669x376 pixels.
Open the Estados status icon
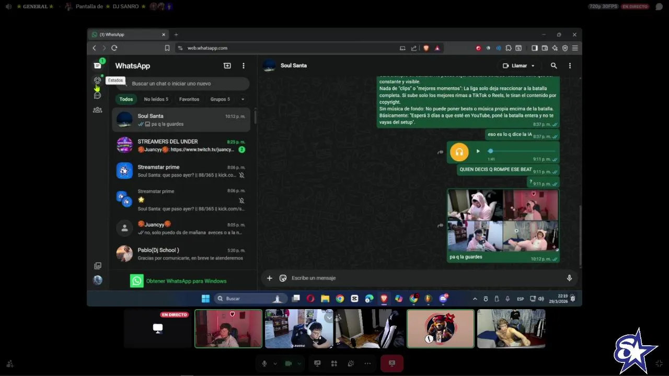click(97, 80)
